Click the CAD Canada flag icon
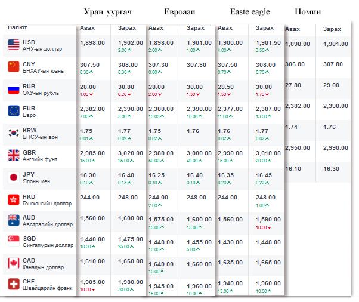The height and width of the screenshot is (302, 359). tap(14, 263)
